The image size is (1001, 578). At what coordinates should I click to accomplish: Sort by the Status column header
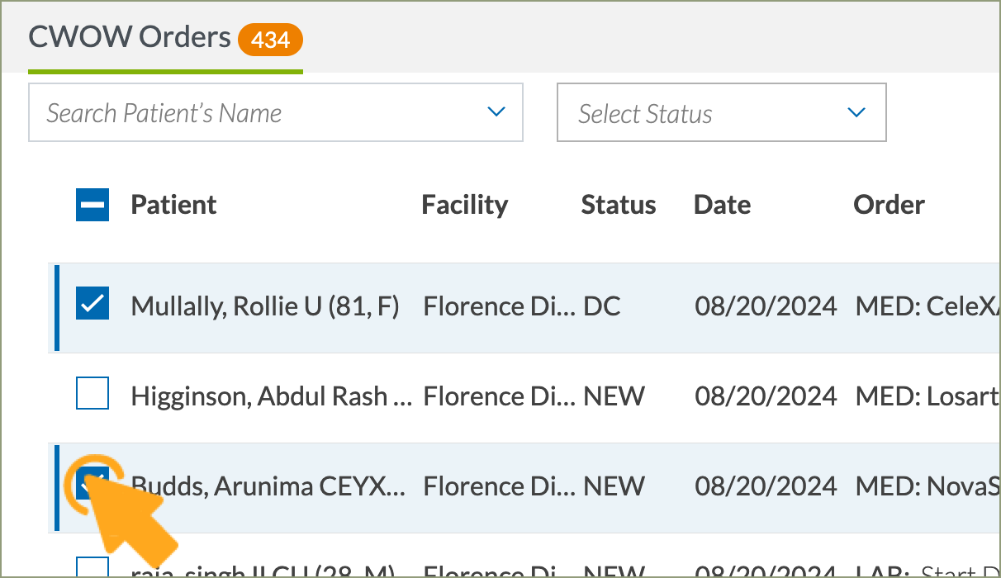pyautogui.click(x=618, y=205)
